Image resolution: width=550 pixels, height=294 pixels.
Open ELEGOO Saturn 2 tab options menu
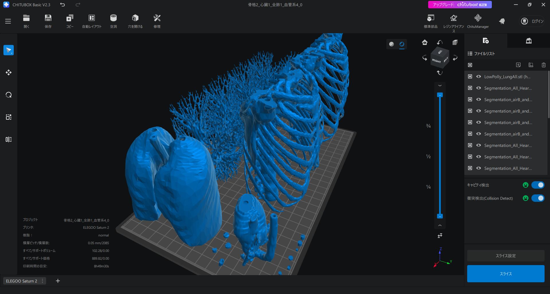[x=42, y=281]
